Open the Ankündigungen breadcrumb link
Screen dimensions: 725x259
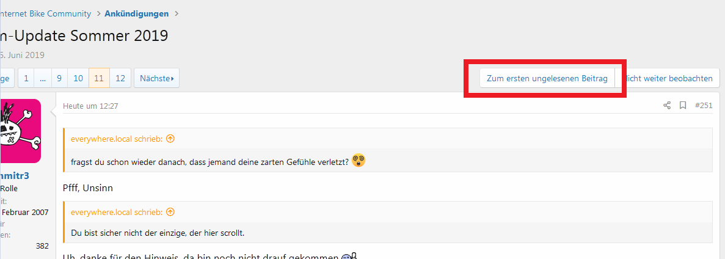(136, 13)
